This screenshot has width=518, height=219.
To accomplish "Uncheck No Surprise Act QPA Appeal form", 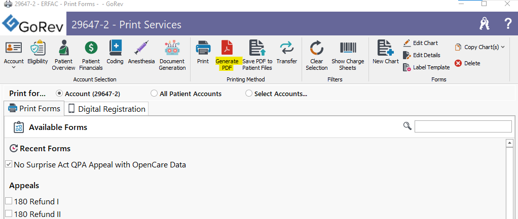I will tap(9, 164).
